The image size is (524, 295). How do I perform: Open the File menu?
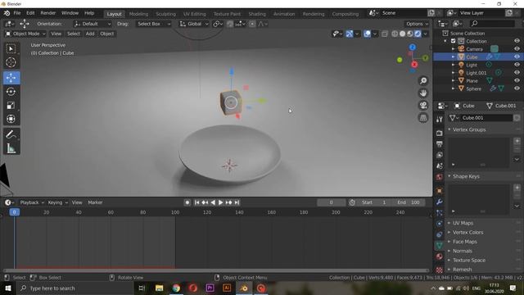pyautogui.click(x=16, y=13)
